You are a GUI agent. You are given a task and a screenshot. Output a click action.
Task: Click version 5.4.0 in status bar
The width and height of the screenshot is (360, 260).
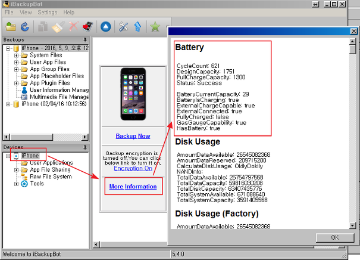(178, 254)
